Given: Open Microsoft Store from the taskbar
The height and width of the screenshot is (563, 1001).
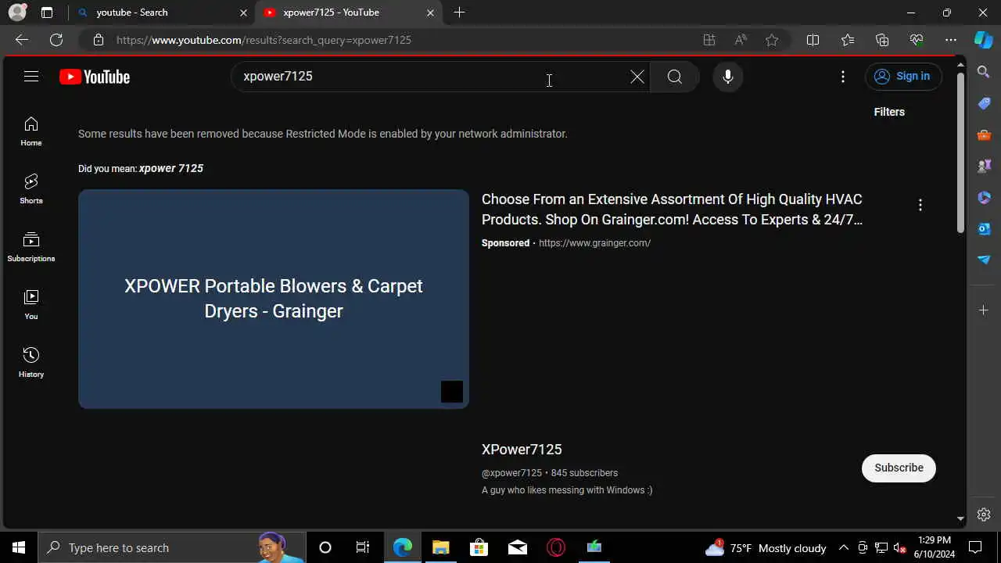Looking at the screenshot, I should 479,547.
